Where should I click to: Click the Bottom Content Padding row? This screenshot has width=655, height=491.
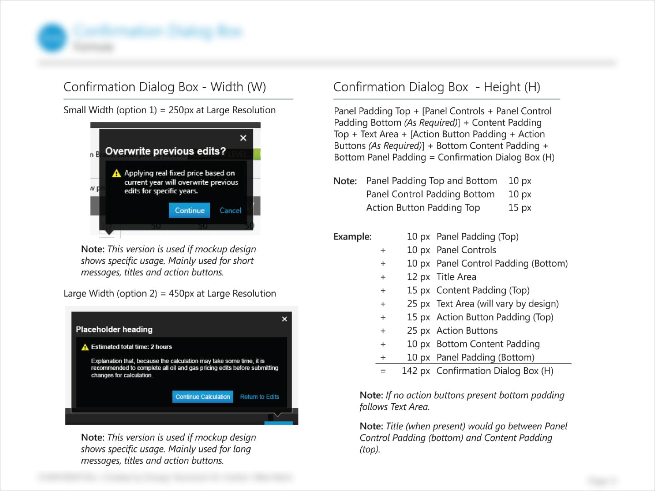pos(488,344)
